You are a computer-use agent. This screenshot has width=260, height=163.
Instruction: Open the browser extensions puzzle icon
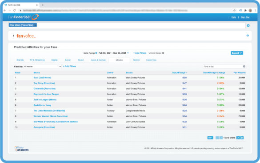coord(245,10)
